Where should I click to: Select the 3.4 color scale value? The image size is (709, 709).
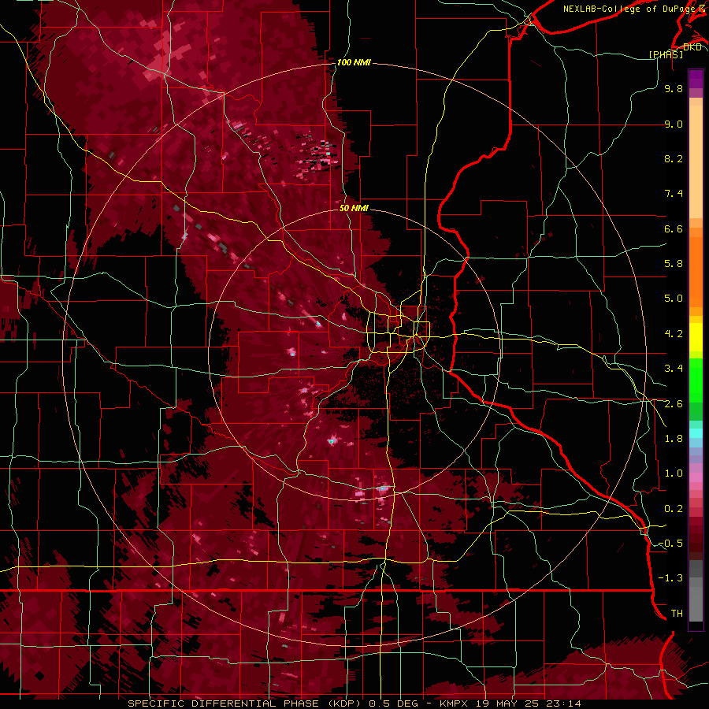(x=674, y=369)
